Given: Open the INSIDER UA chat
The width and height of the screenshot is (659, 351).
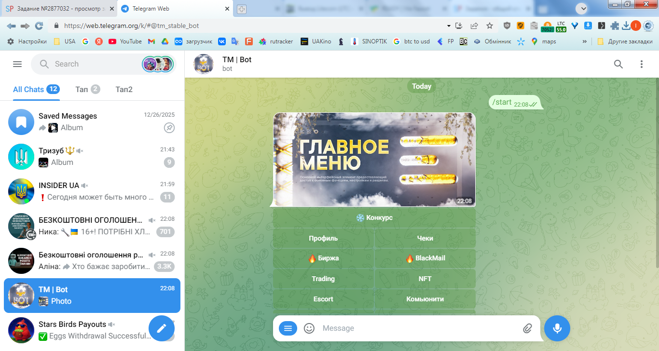Looking at the screenshot, I should point(92,191).
